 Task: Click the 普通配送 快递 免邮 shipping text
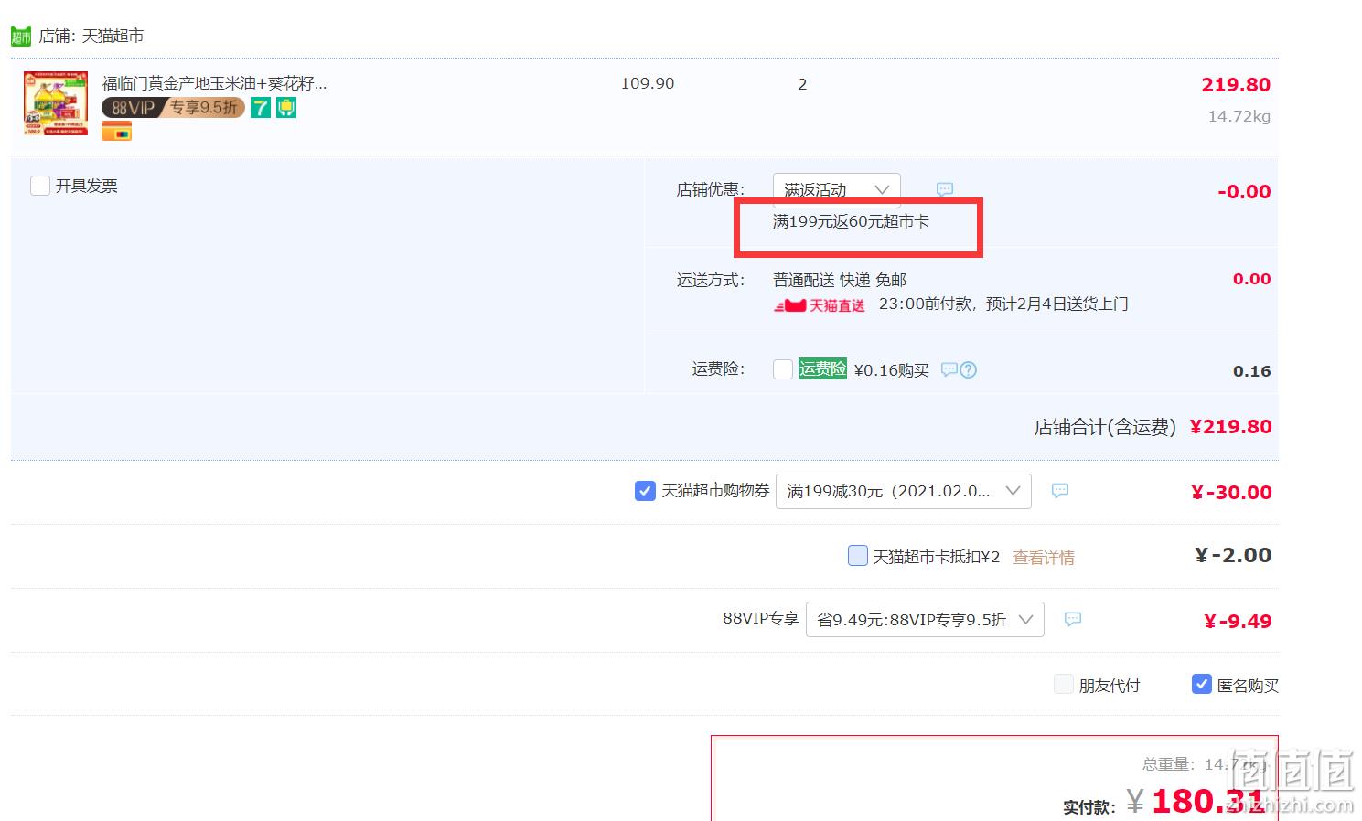pyautogui.click(x=840, y=280)
